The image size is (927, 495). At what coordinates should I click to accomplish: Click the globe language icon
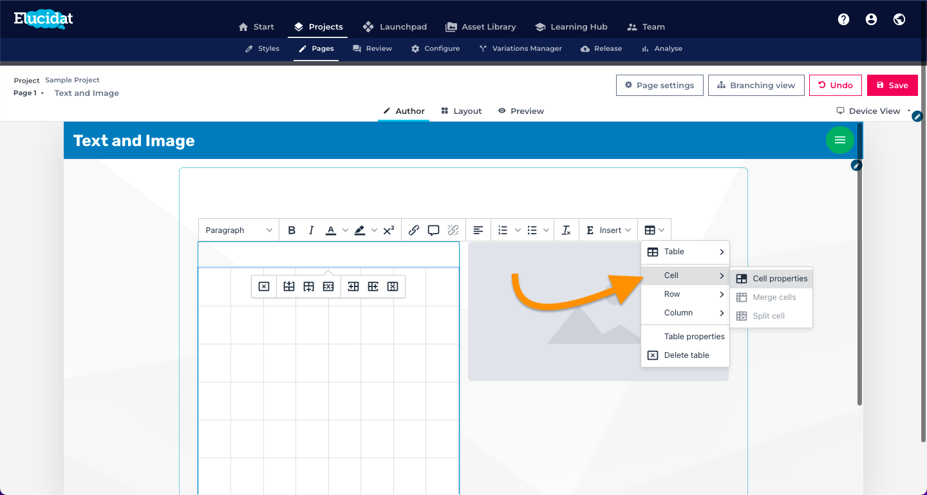coord(899,19)
